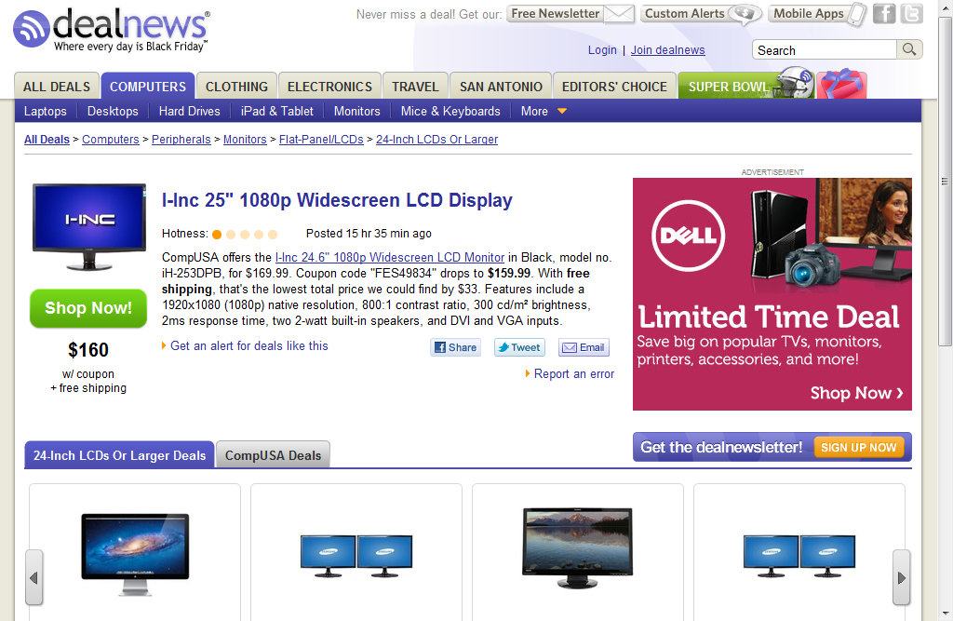Open the Monitors category
This screenshot has height=621, width=953.
356,111
